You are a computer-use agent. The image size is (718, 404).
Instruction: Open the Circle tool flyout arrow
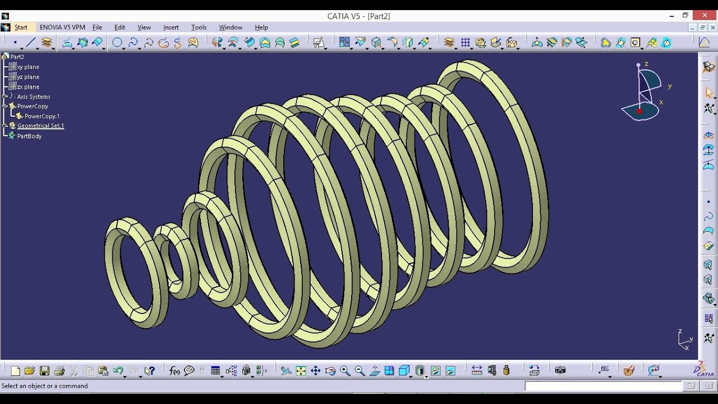[125, 48]
